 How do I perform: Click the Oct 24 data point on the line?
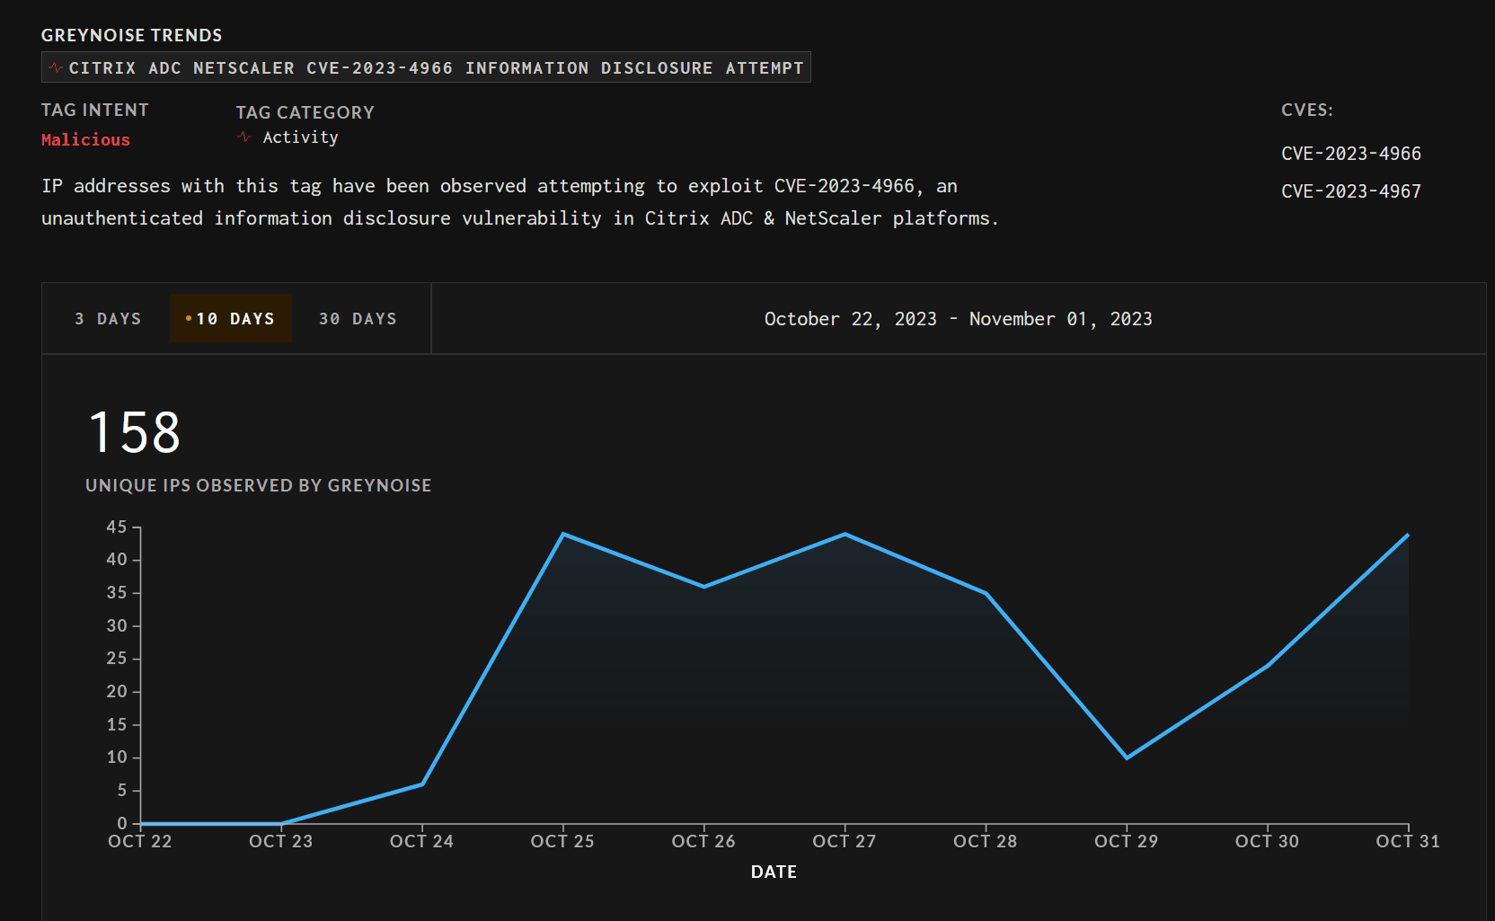[x=422, y=784]
